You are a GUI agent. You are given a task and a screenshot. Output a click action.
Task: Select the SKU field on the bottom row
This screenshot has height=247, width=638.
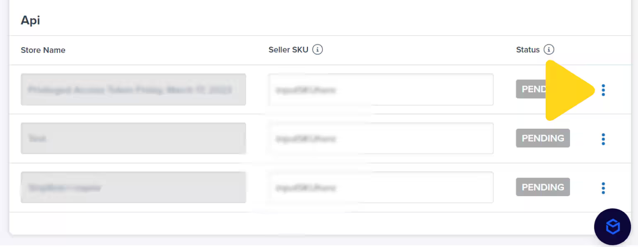(380, 187)
